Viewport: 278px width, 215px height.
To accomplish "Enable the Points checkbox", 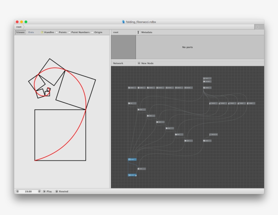I will [57, 33].
